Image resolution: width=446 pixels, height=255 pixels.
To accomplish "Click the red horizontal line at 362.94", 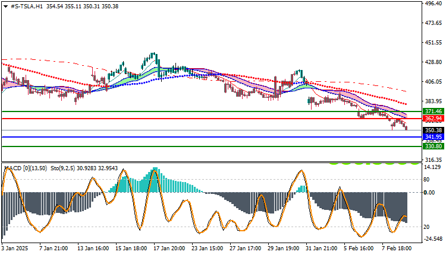I will point(211,119).
